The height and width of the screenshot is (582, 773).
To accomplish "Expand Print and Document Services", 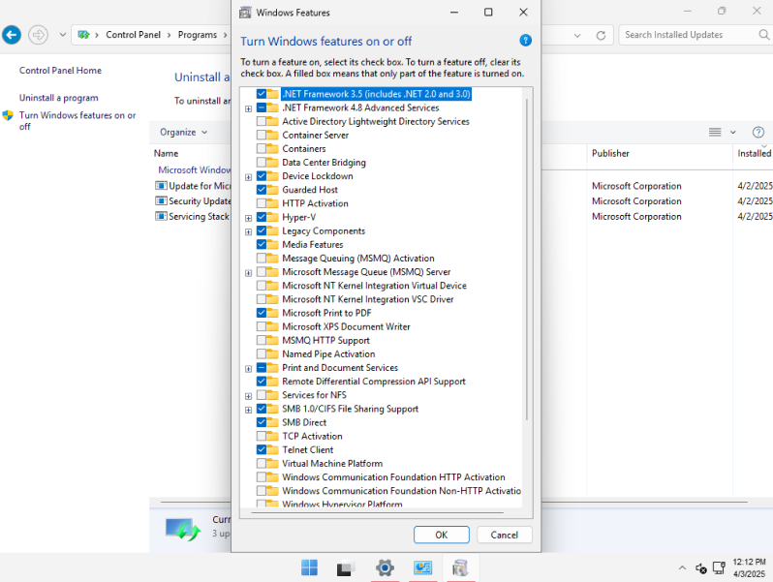I will coord(248,369).
